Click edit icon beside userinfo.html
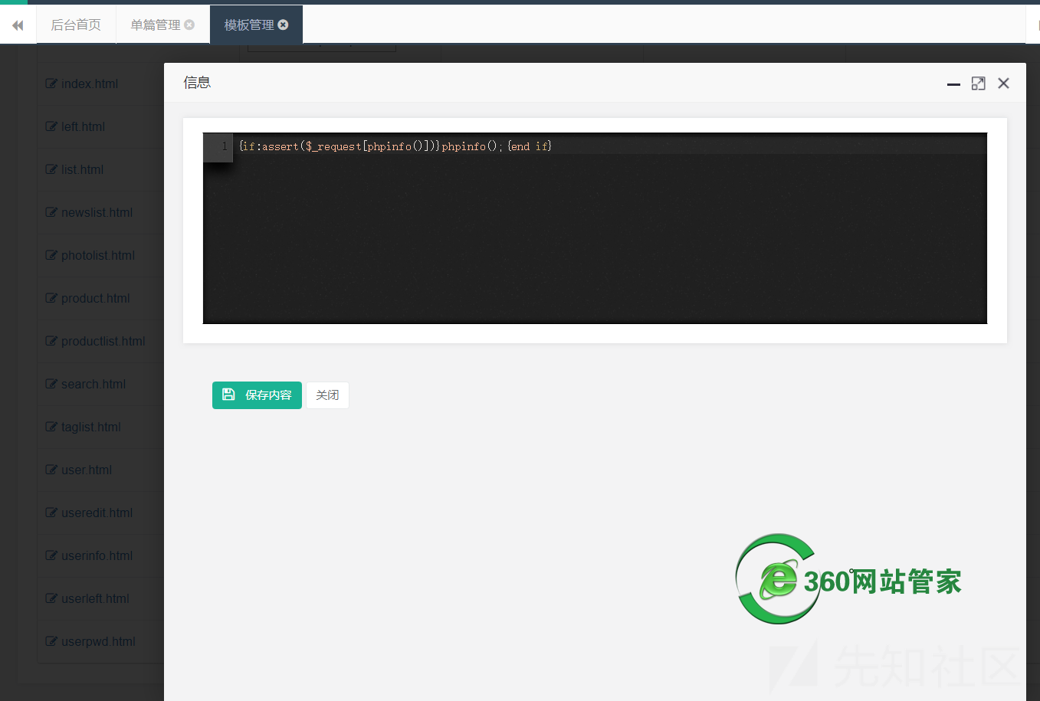The height and width of the screenshot is (701, 1040). 51,555
